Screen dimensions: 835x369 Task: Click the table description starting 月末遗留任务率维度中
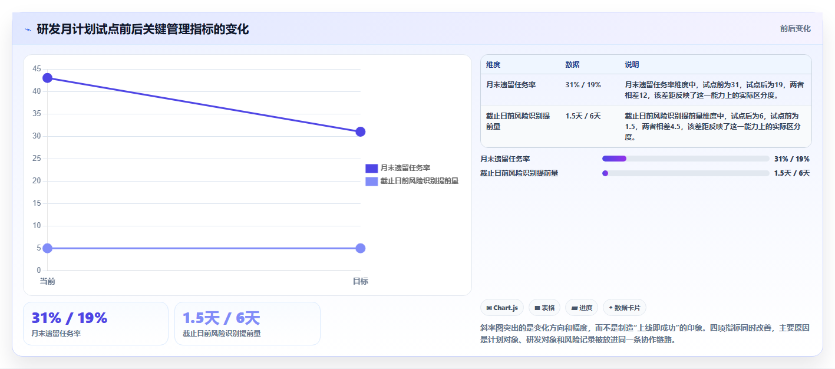coord(714,90)
